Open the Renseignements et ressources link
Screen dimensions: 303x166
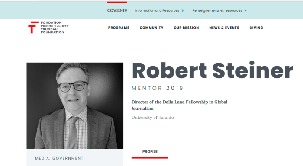(x=217, y=10)
